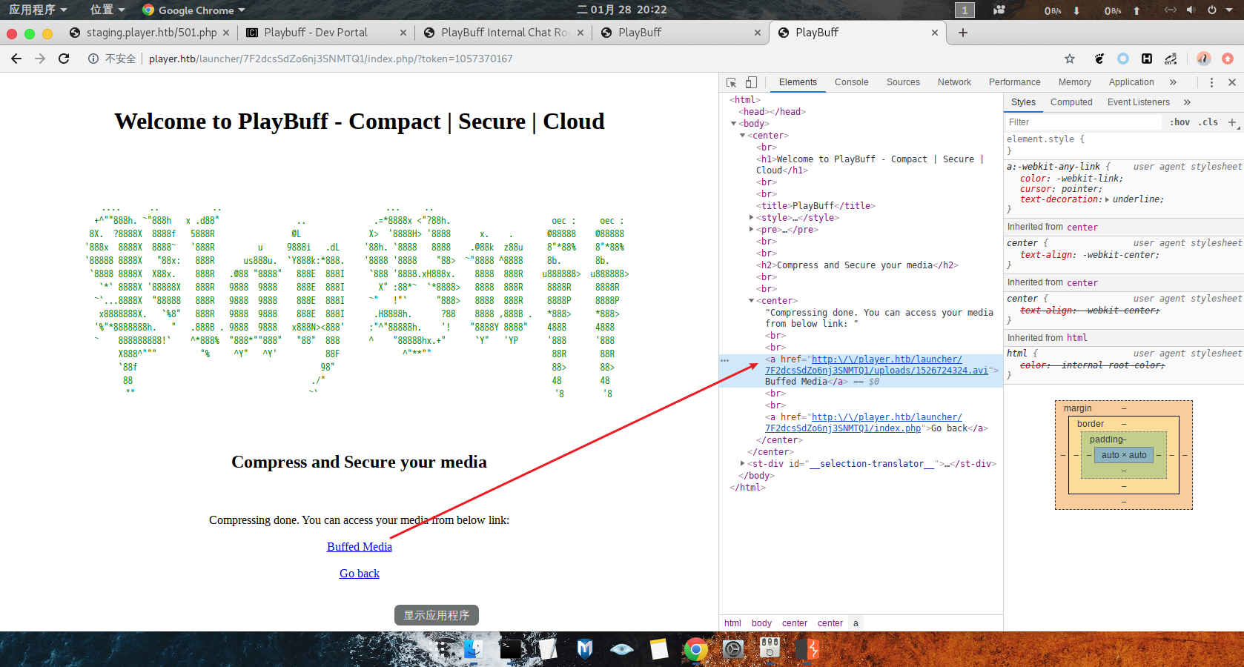Toggle the device toolbar in DevTools
This screenshot has height=667, width=1244.
751,82
